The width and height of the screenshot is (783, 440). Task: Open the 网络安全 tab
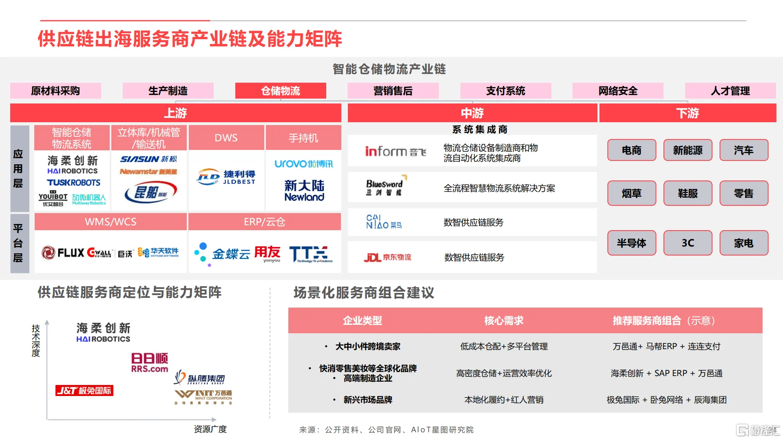click(618, 91)
